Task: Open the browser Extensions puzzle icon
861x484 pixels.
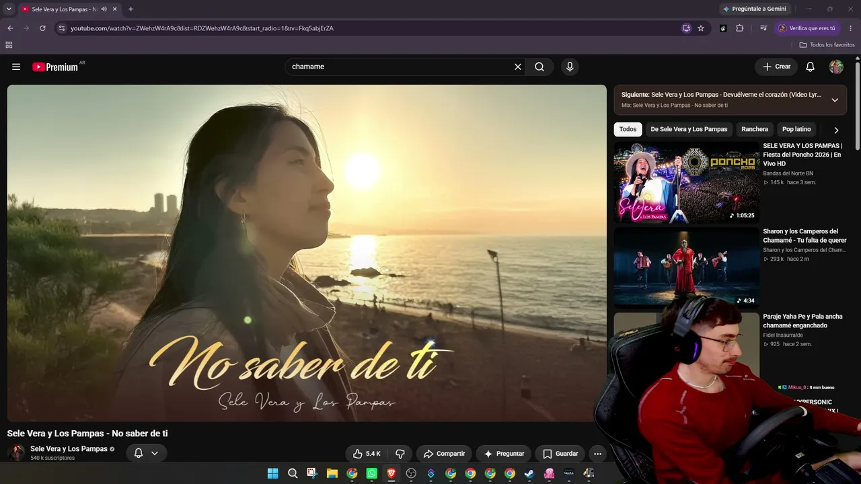Action: click(x=740, y=28)
